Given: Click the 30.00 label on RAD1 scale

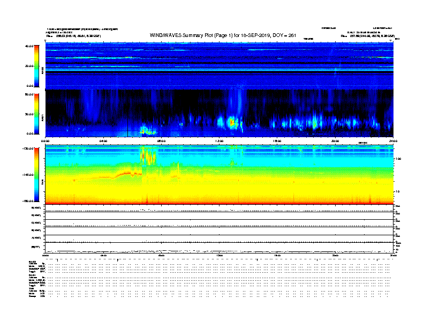Looking at the screenshot, I should coord(29,114).
